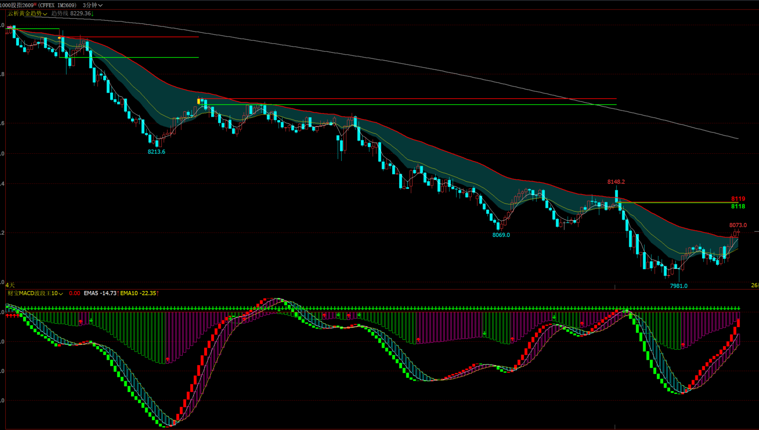Click the green 8118 level label

tap(738, 206)
